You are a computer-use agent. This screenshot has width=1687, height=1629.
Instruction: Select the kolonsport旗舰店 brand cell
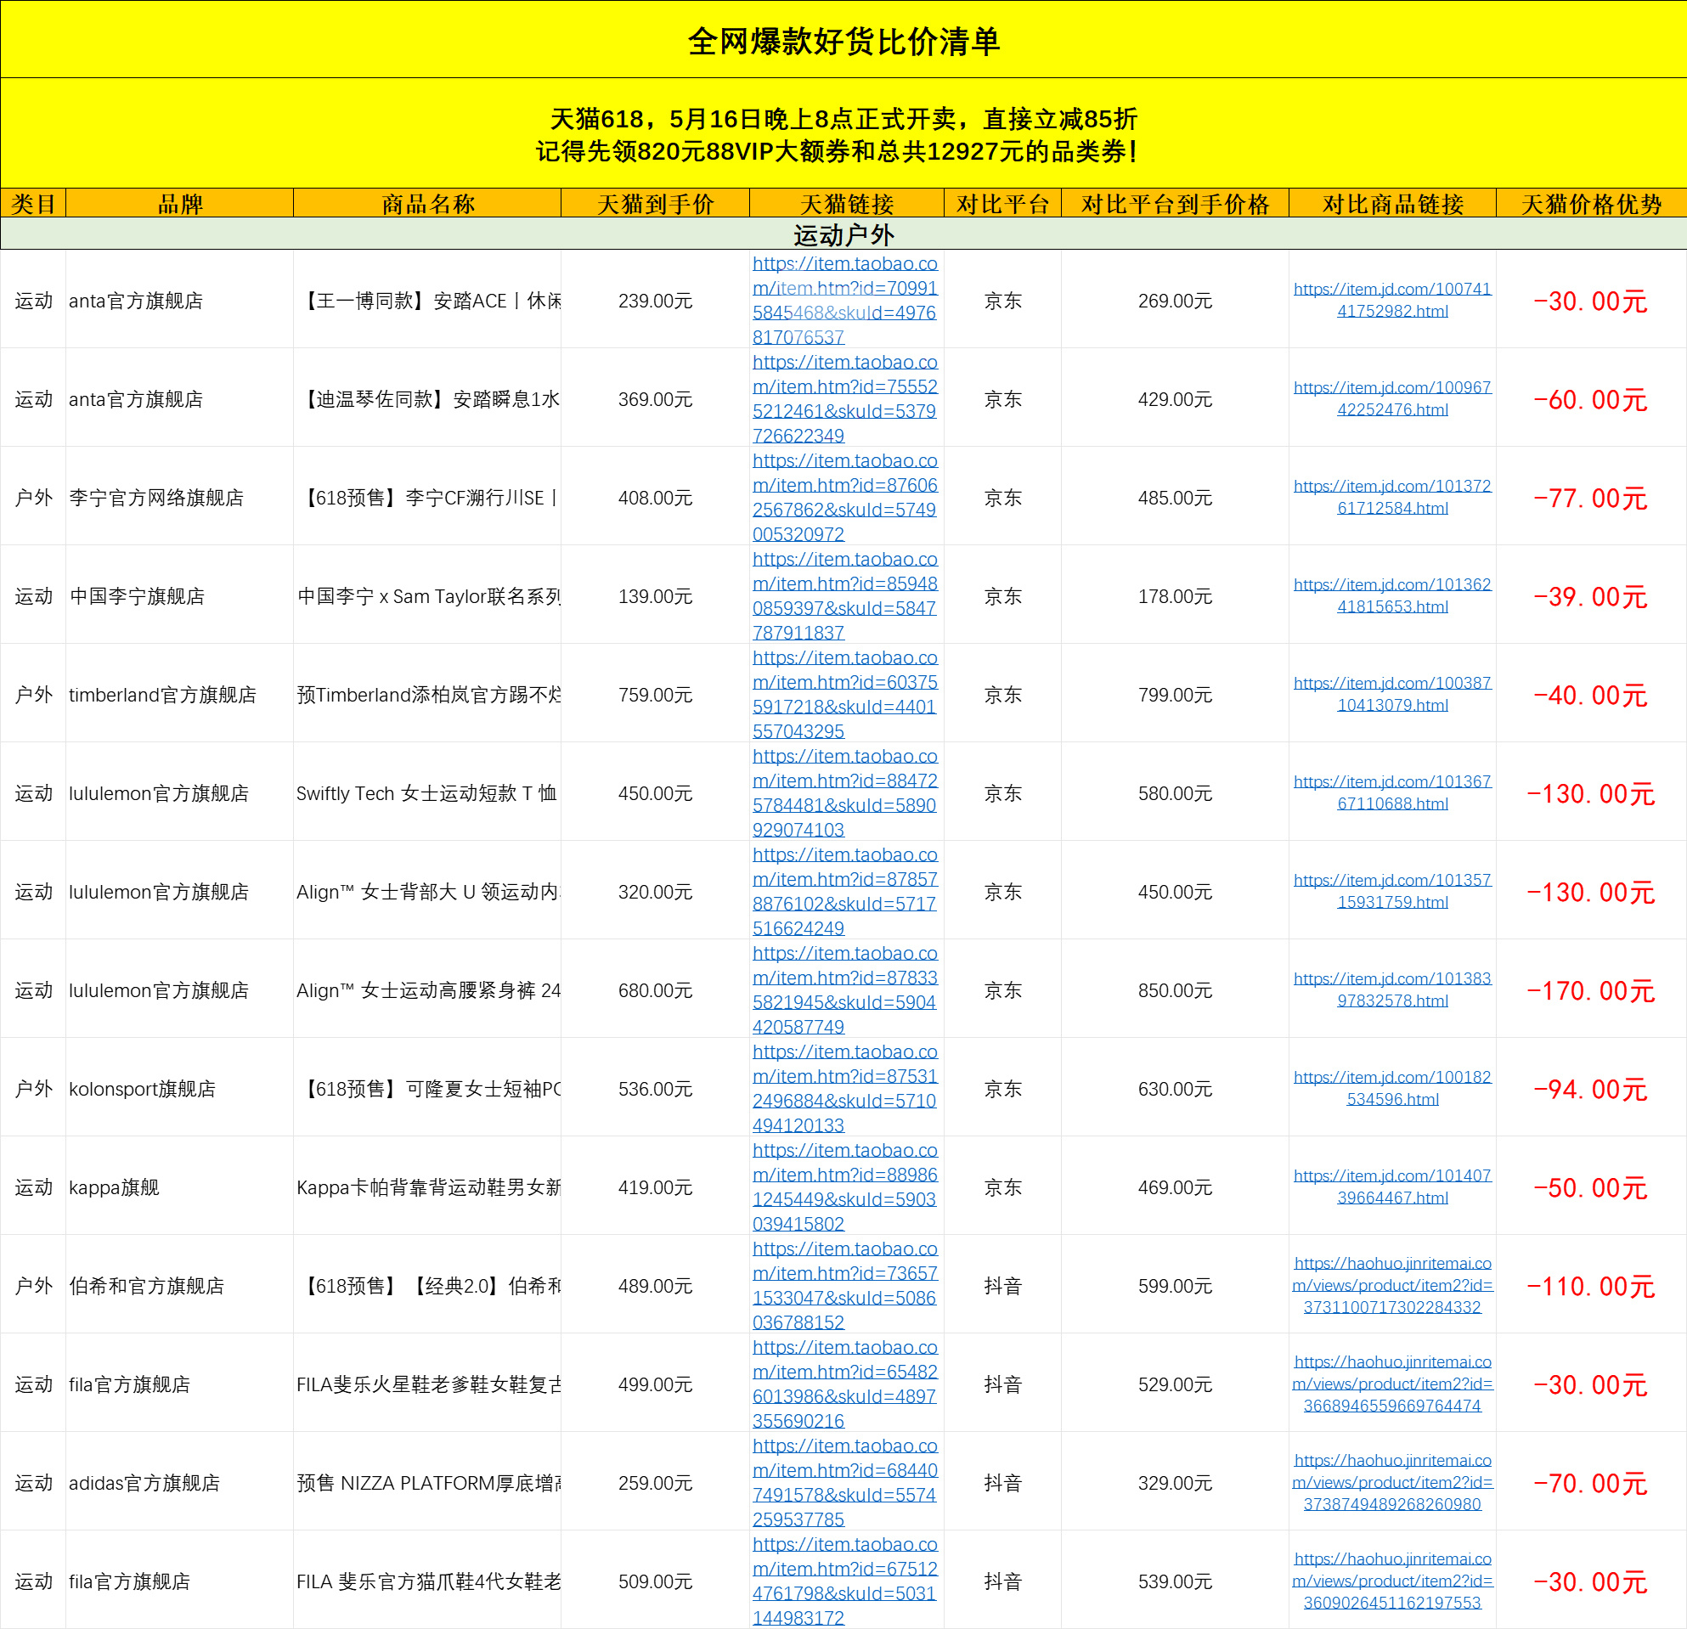click(x=180, y=1089)
